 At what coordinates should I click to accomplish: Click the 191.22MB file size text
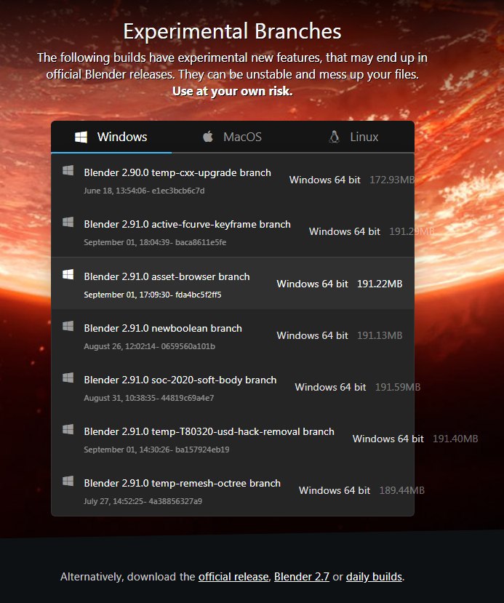tap(380, 284)
